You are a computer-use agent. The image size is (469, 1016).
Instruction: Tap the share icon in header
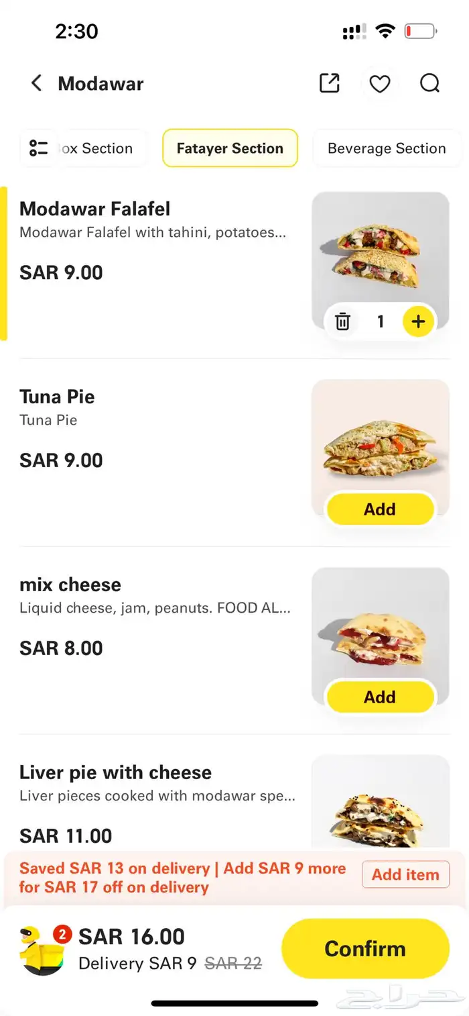click(x=329, y=84)
